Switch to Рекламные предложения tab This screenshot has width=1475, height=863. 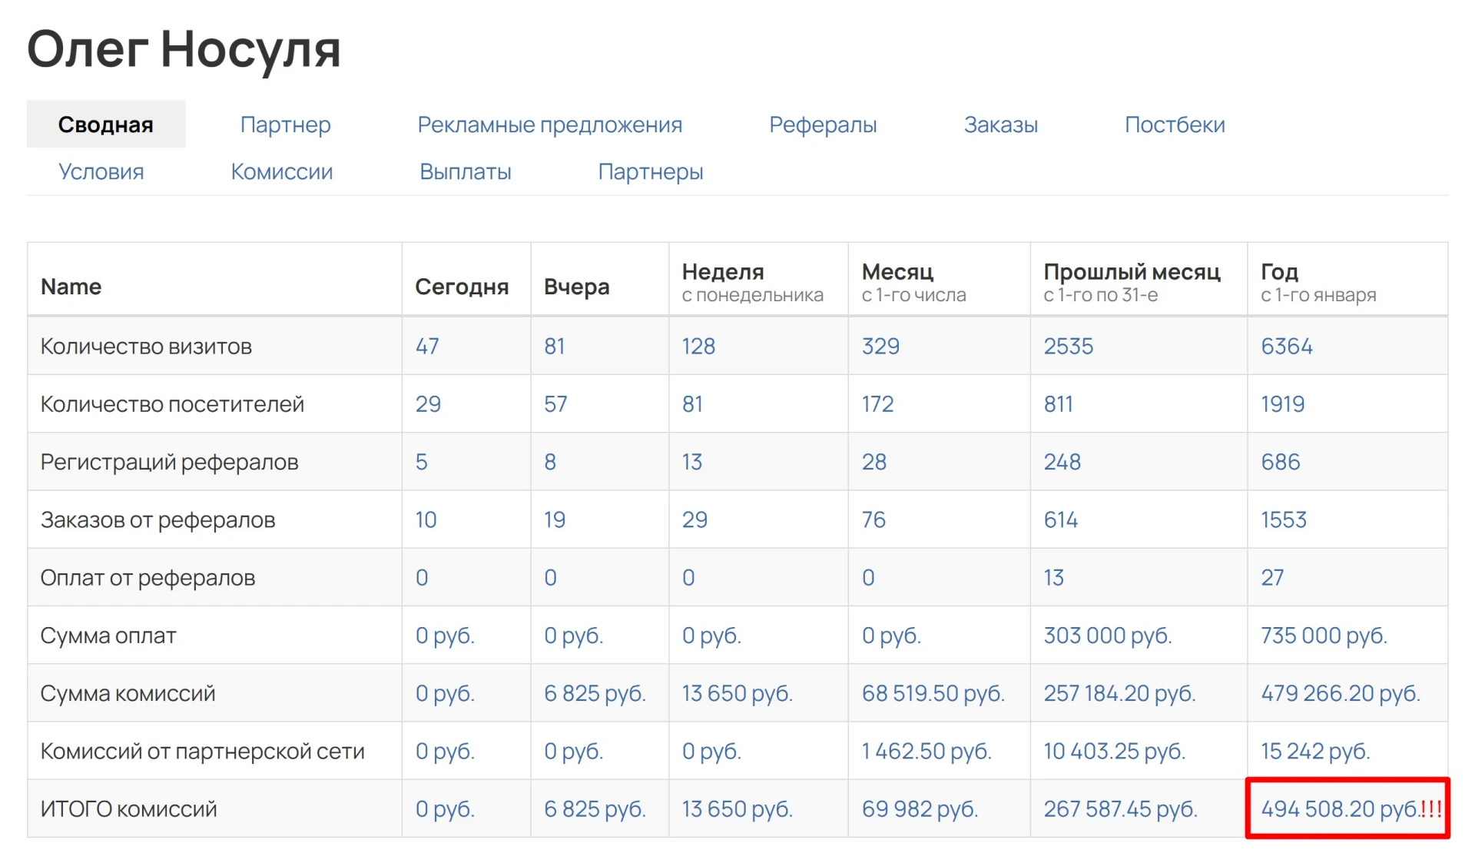click(549, 124)
